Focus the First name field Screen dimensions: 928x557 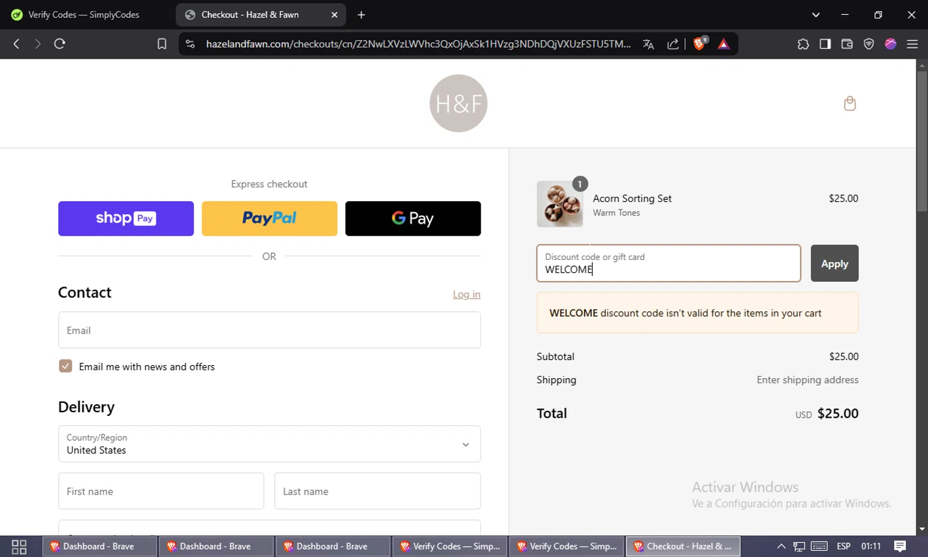(x=161, y=491)
